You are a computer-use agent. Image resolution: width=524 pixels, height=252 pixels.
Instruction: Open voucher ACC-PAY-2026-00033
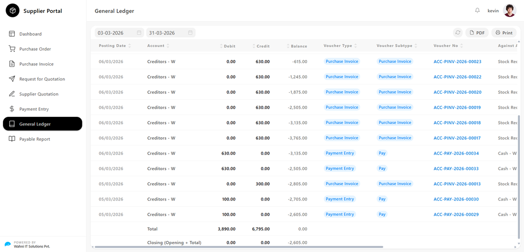click(x=456, y=169)
